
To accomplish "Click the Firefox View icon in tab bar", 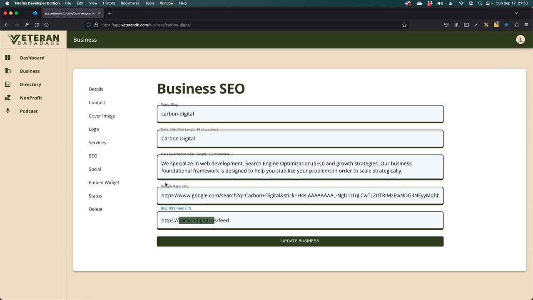I will (35, 13).
